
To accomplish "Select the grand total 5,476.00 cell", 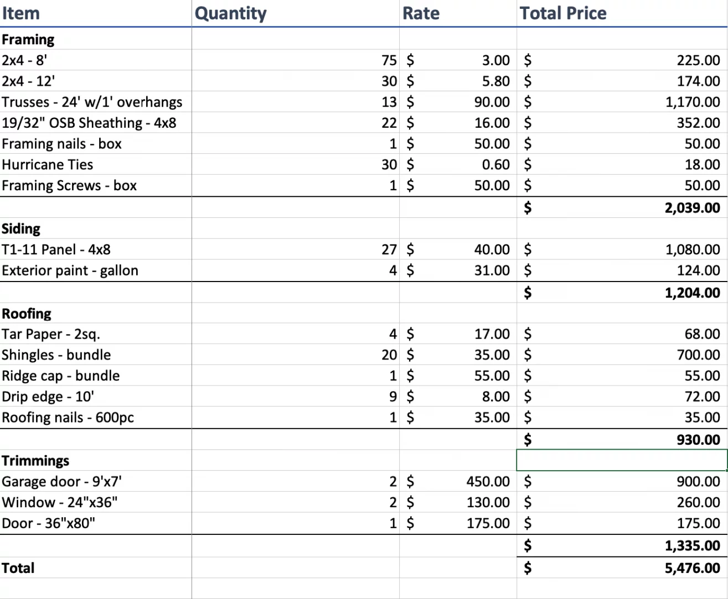I will pyautogui.click(x=622, y=567).
